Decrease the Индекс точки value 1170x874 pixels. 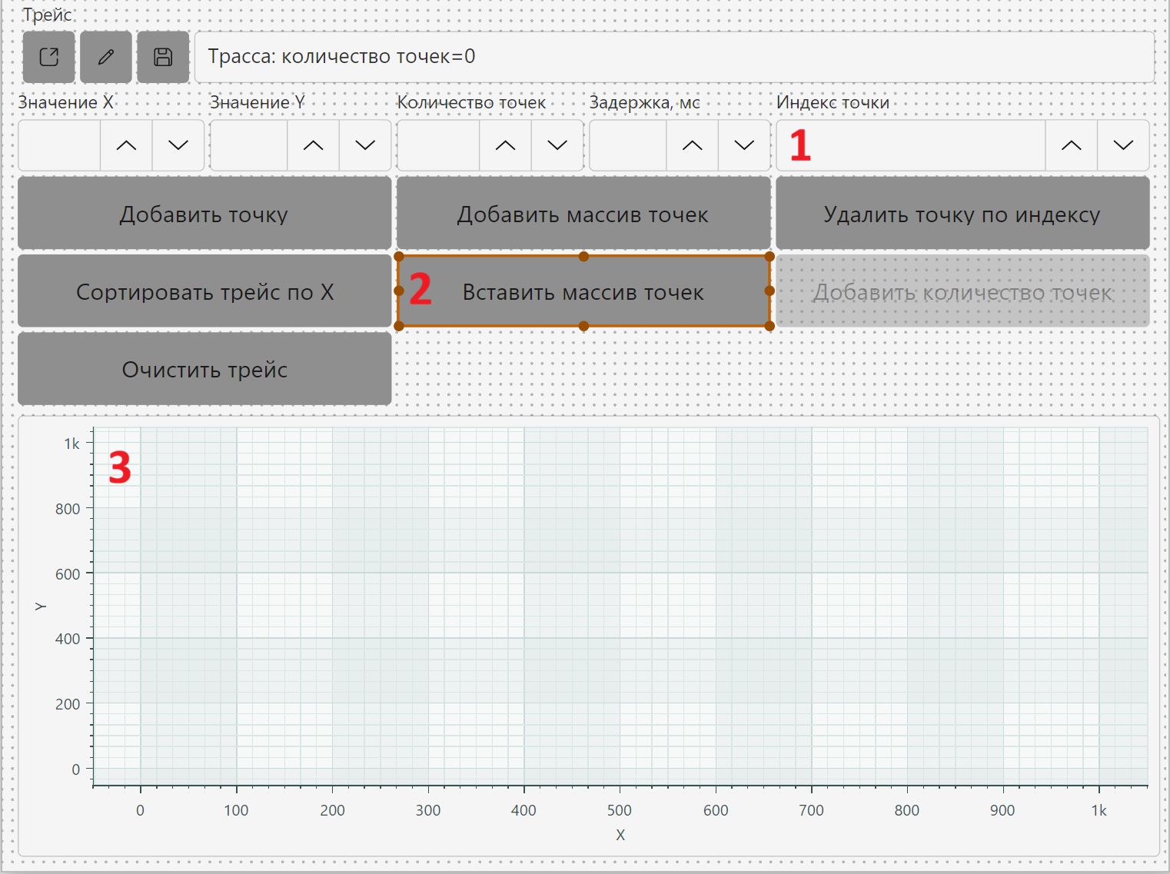tap(1123, 145)
